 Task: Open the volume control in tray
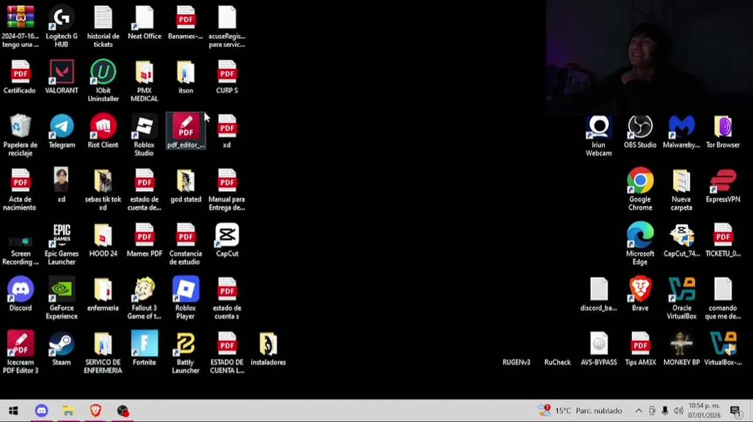678,411
